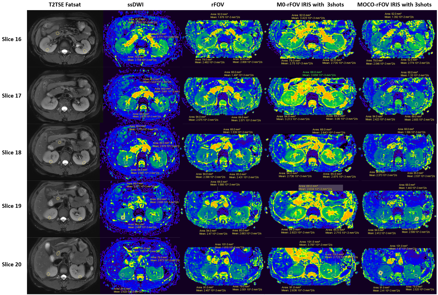Select the Slice 17 row label
Image resolution: width=438 pixels, height=295 pixels.
(x=12, y=96)
